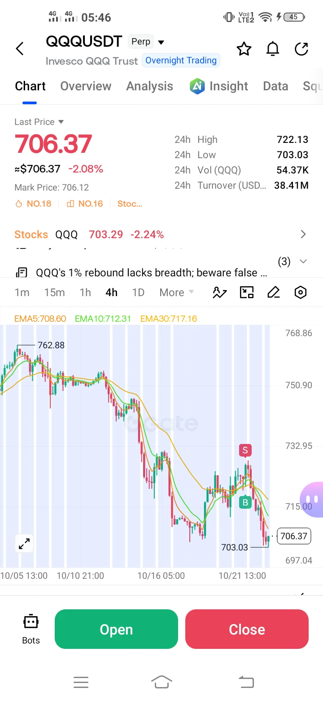Open the indicators line-chart icon

[x=220, y=293]
